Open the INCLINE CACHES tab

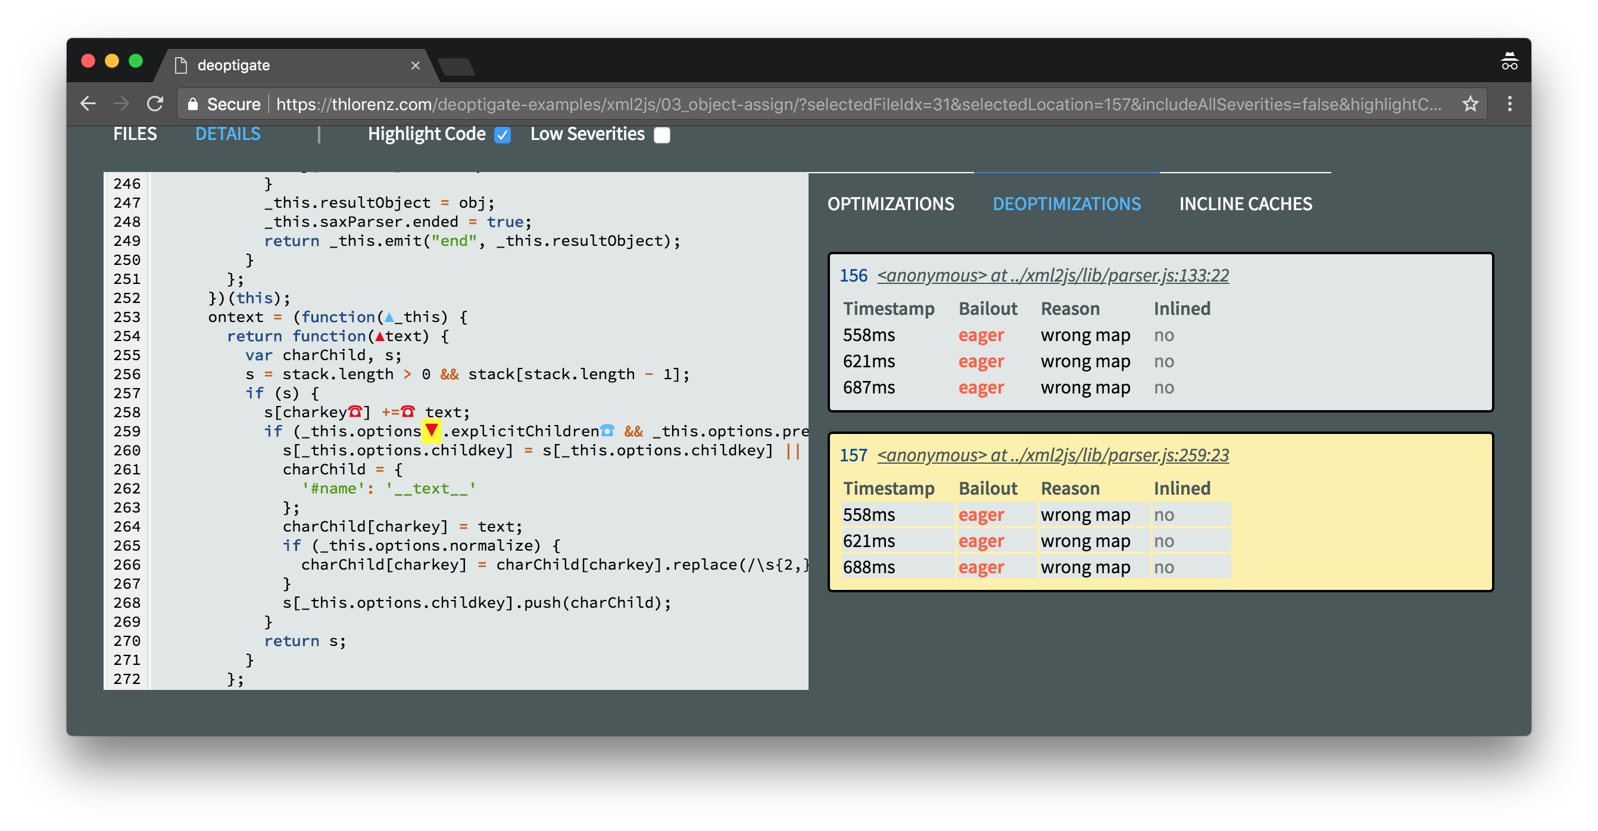[x=1245, y=204]
